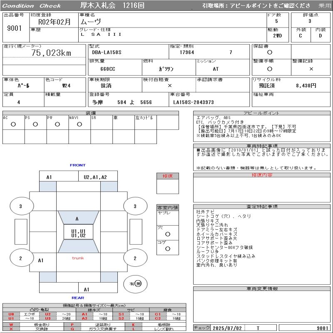Click red A2 legend code
Image resolution: width=333 pixels, height=333 pixels.
84,318
